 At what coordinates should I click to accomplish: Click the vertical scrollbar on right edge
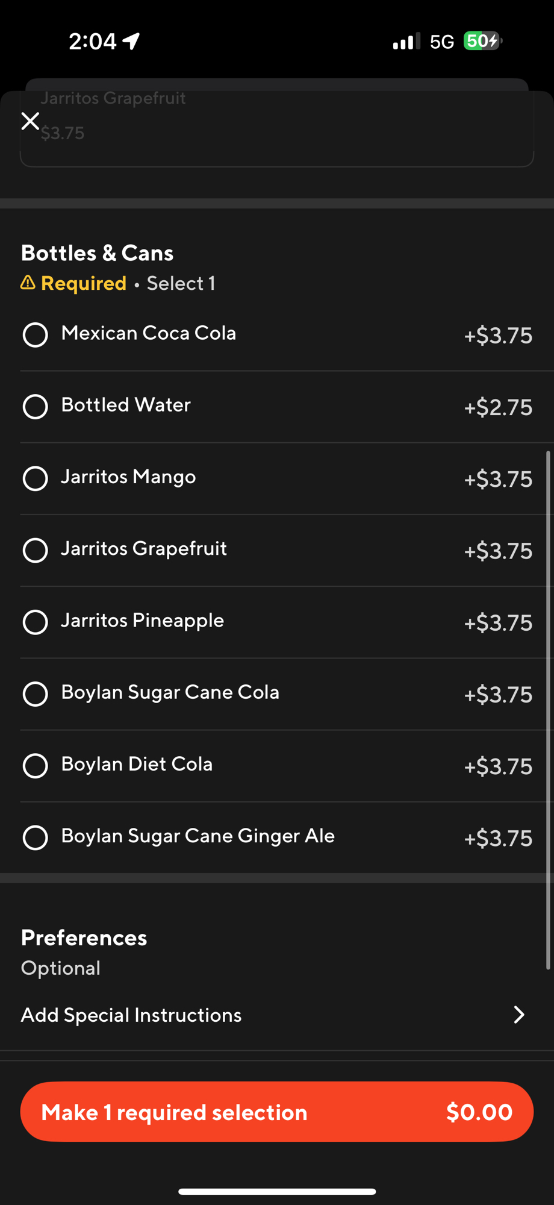click(x=548, y=710)
